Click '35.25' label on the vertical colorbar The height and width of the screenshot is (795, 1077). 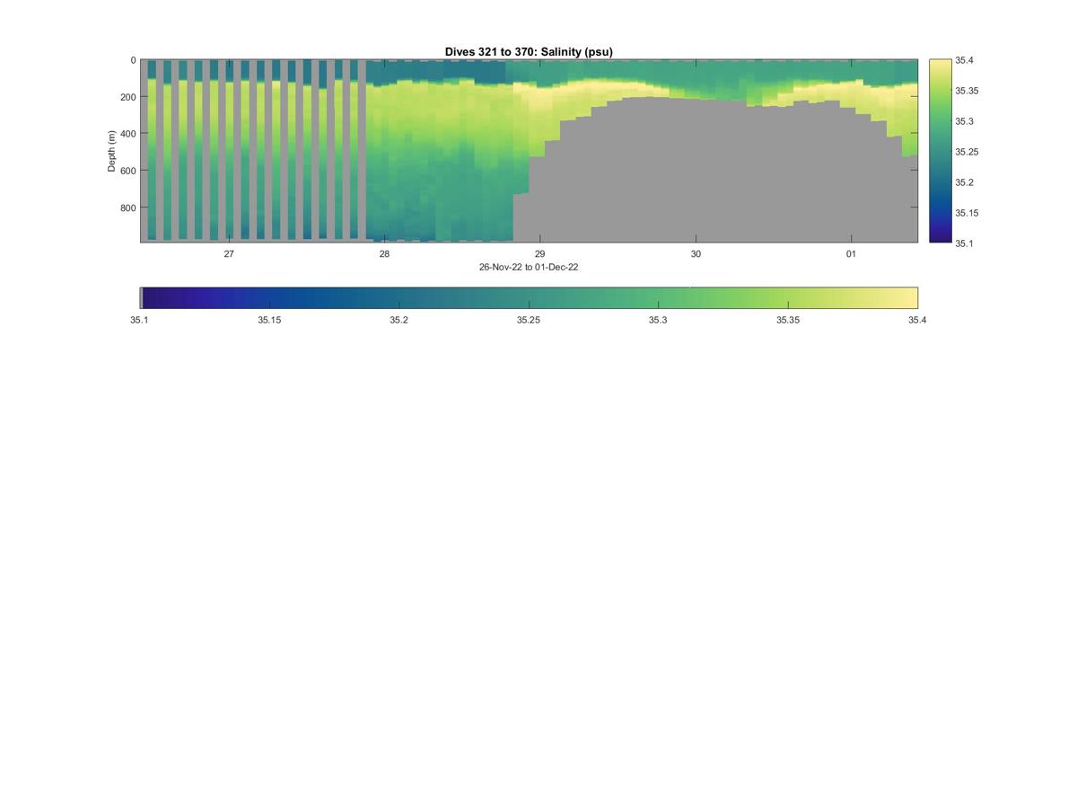pos(967,152)
